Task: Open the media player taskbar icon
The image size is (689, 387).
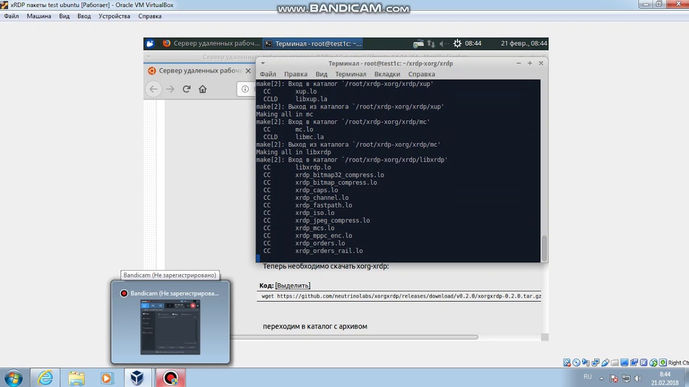Action: point(107,378)
